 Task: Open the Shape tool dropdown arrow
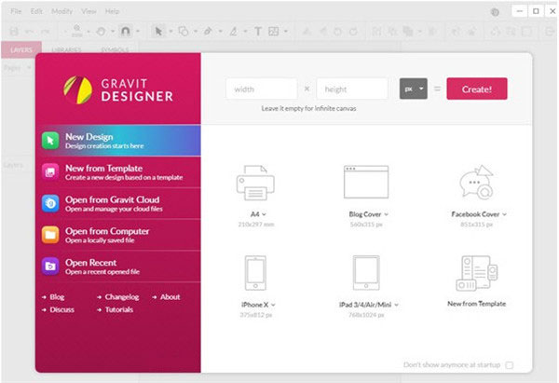click(196, 32)
